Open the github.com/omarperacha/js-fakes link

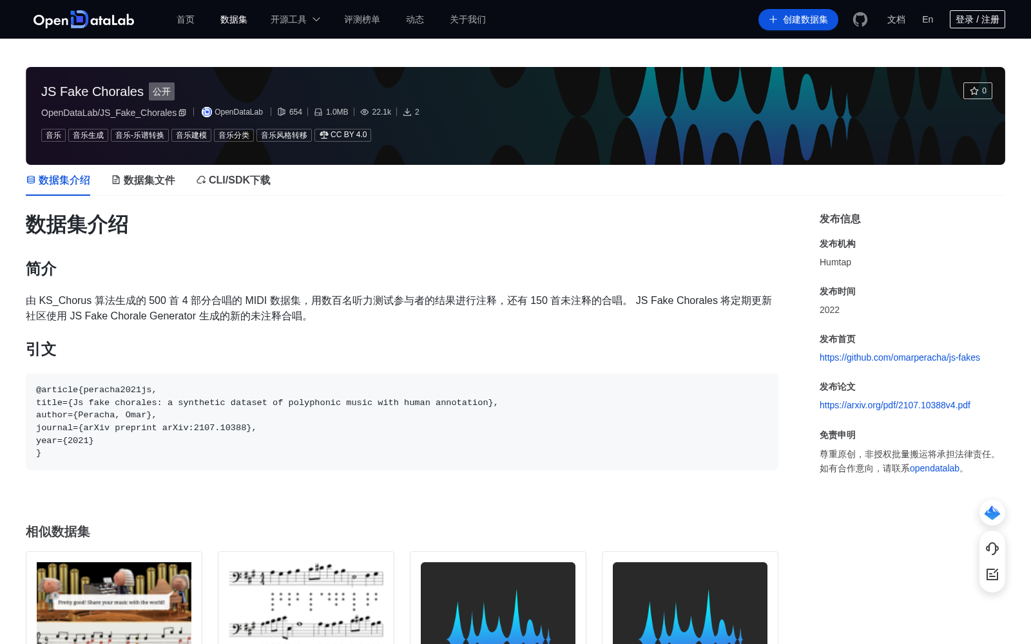pyautogui.click(x=900, y=357)
